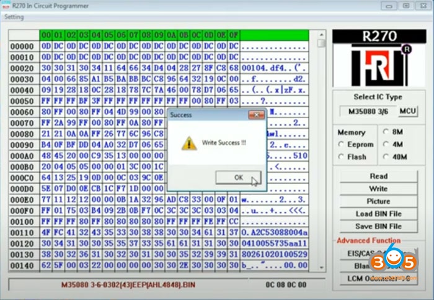Click the row address 00140
The width and height of the screenshot is (434, 300).
(x=22, y=266)
